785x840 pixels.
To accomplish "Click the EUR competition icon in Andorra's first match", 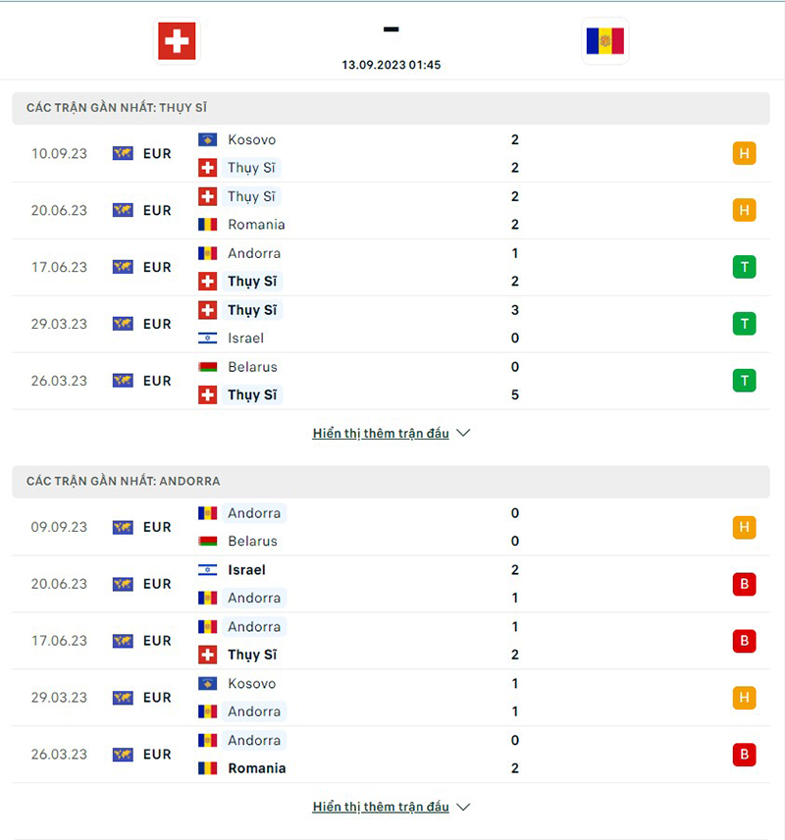I will [x=122, y=527].
